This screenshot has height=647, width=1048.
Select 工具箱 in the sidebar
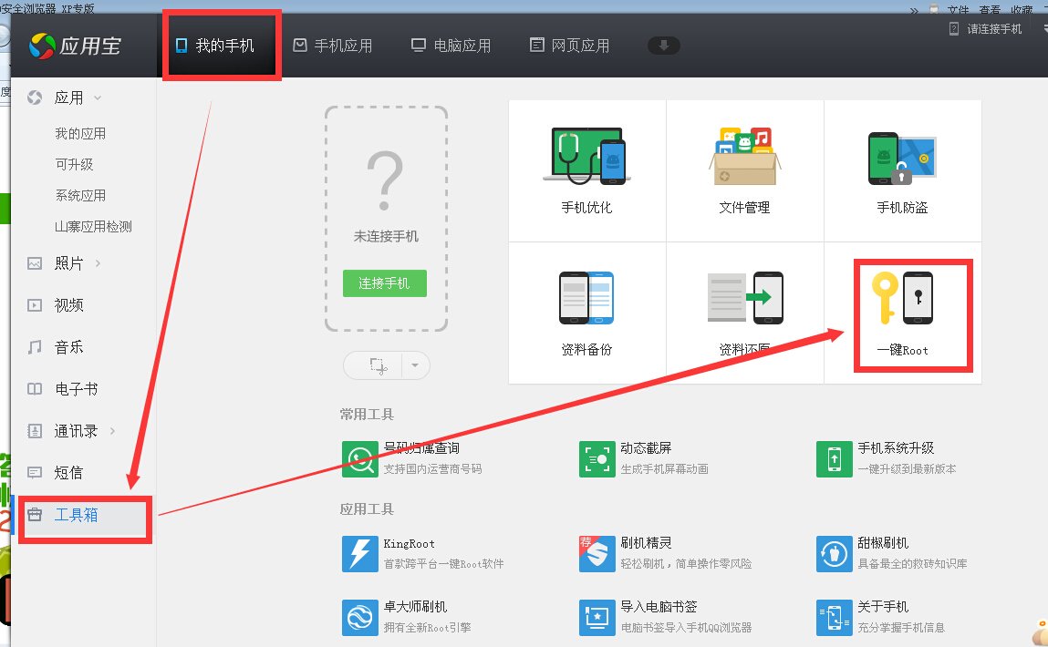[x=76, y=515]
